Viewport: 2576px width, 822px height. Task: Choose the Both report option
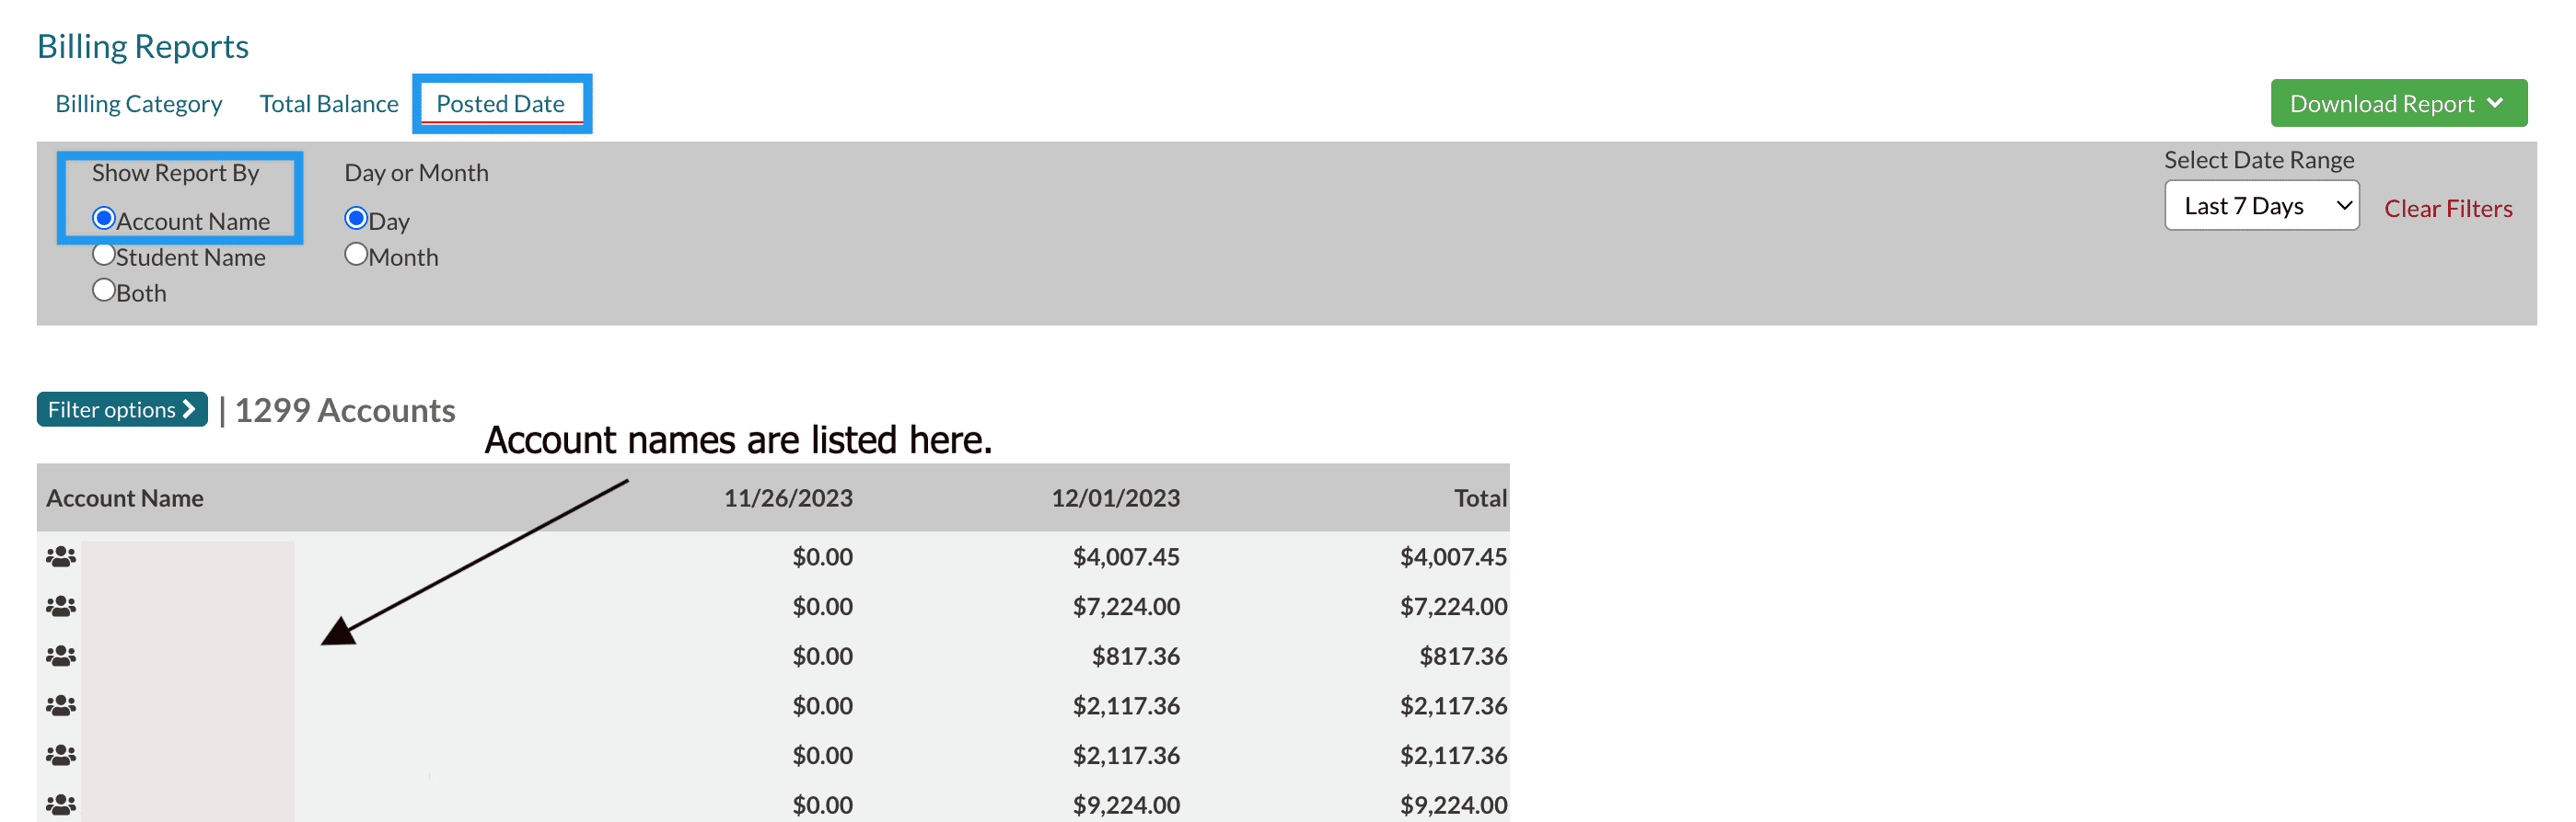coord(104,291)
